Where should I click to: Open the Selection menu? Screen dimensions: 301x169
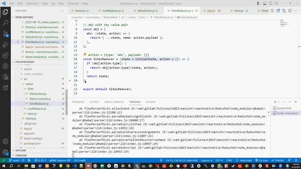pos(32,3)
